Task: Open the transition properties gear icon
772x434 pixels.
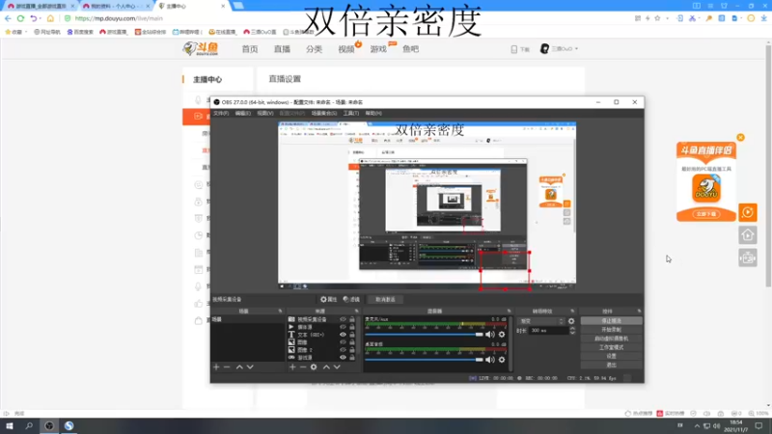Action: pos(571,321)
